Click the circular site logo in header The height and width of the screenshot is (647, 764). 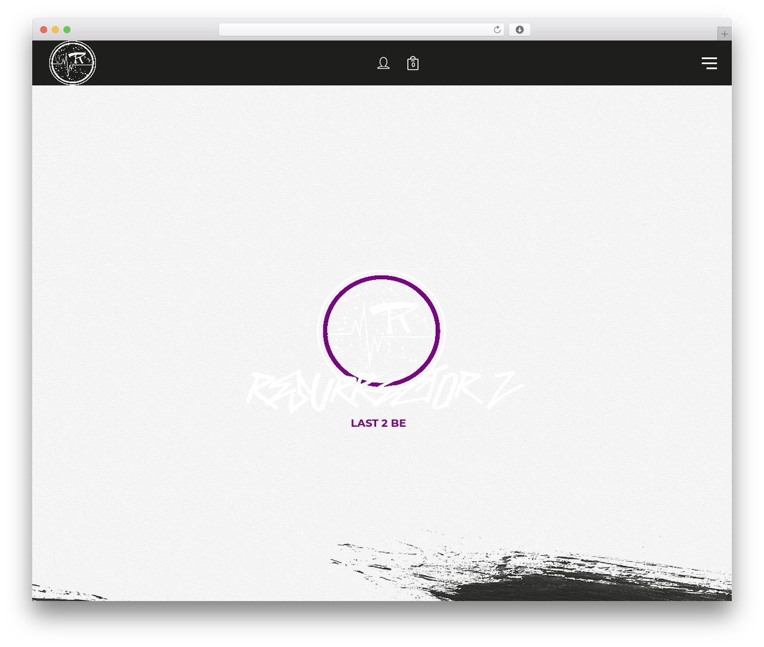72,63
